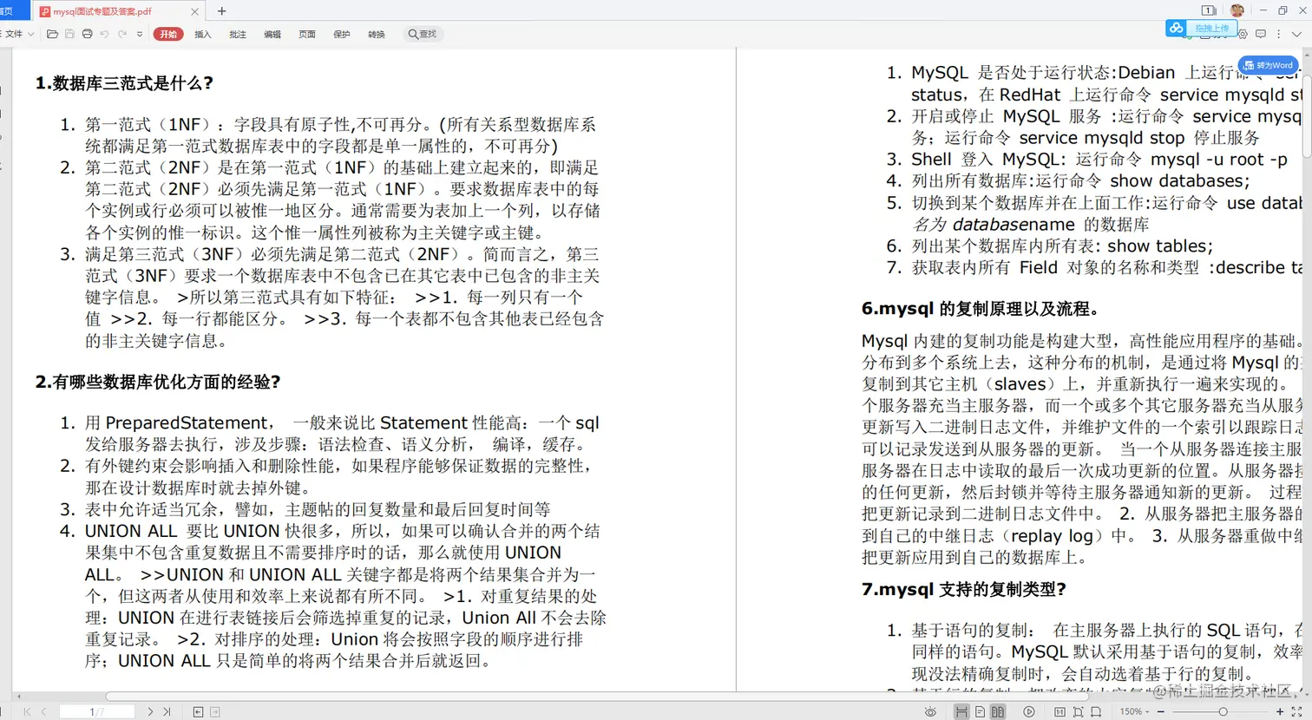
Task: Add a new tab with plus button
Action: coord(222,11)
